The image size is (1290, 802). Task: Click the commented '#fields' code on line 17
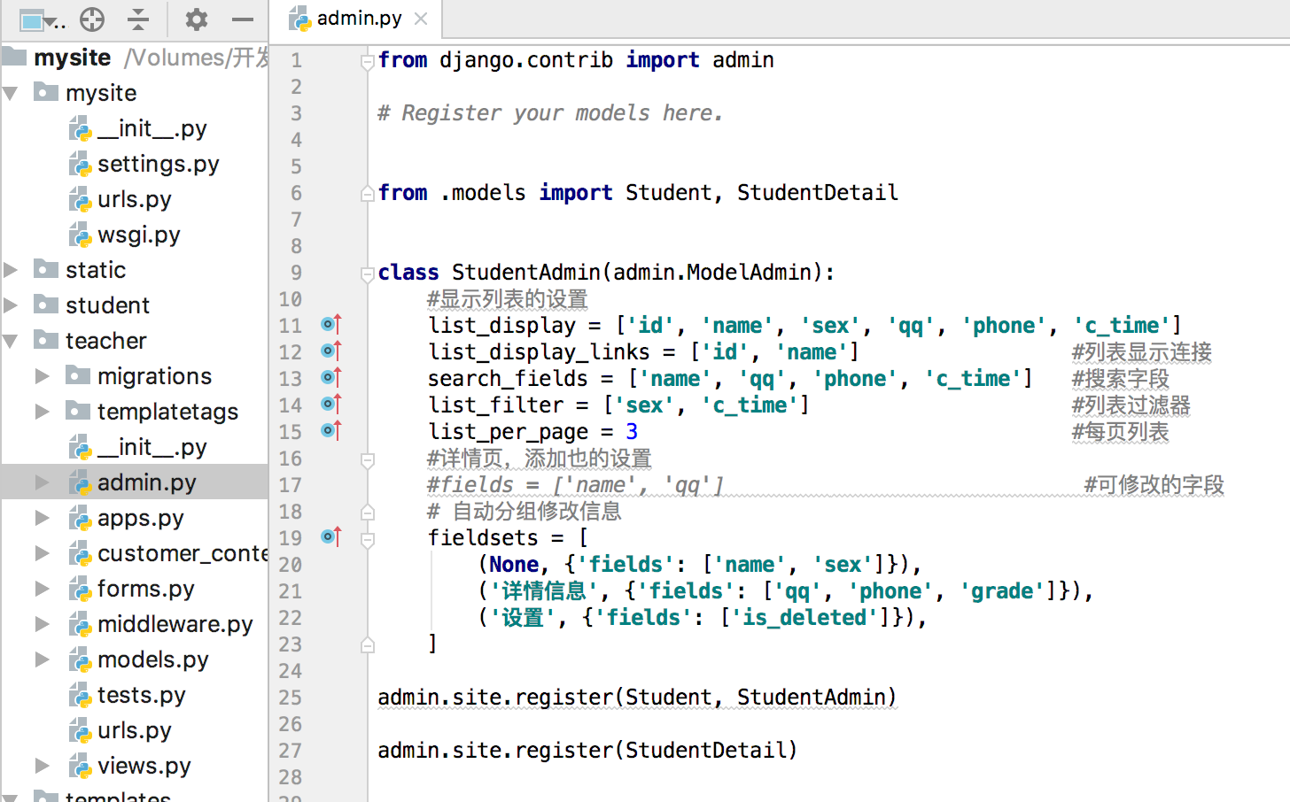pos(576,485)
